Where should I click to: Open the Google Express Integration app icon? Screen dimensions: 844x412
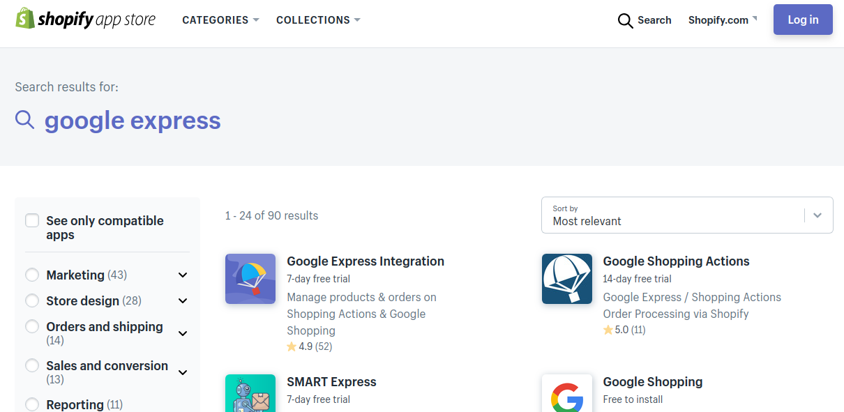pyautogui.click(x=250, y=279)
